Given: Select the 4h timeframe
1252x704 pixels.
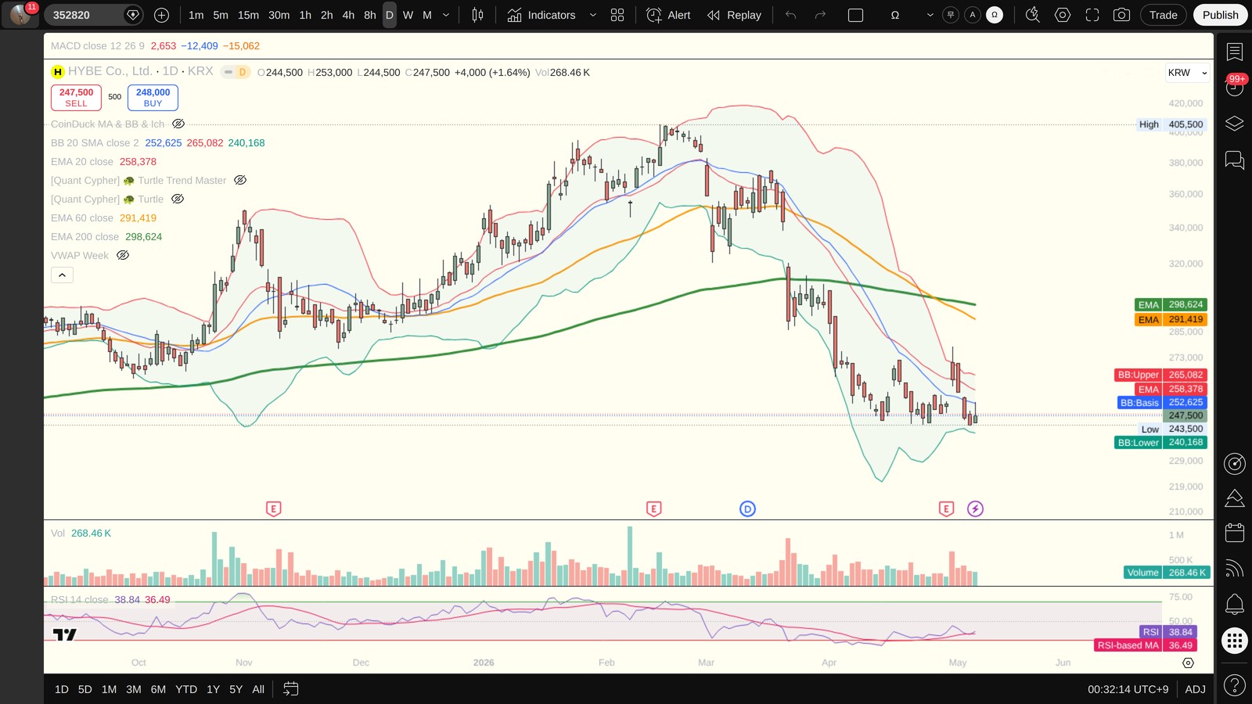Looking at the screenshot, I should coord(348,15).
